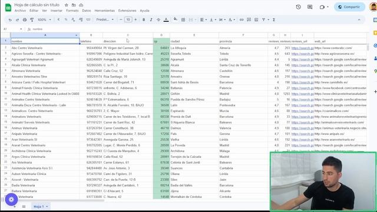This screenshot has width=377, height=212.
Task: Open the Archivo menu
Action: [20, 11]
